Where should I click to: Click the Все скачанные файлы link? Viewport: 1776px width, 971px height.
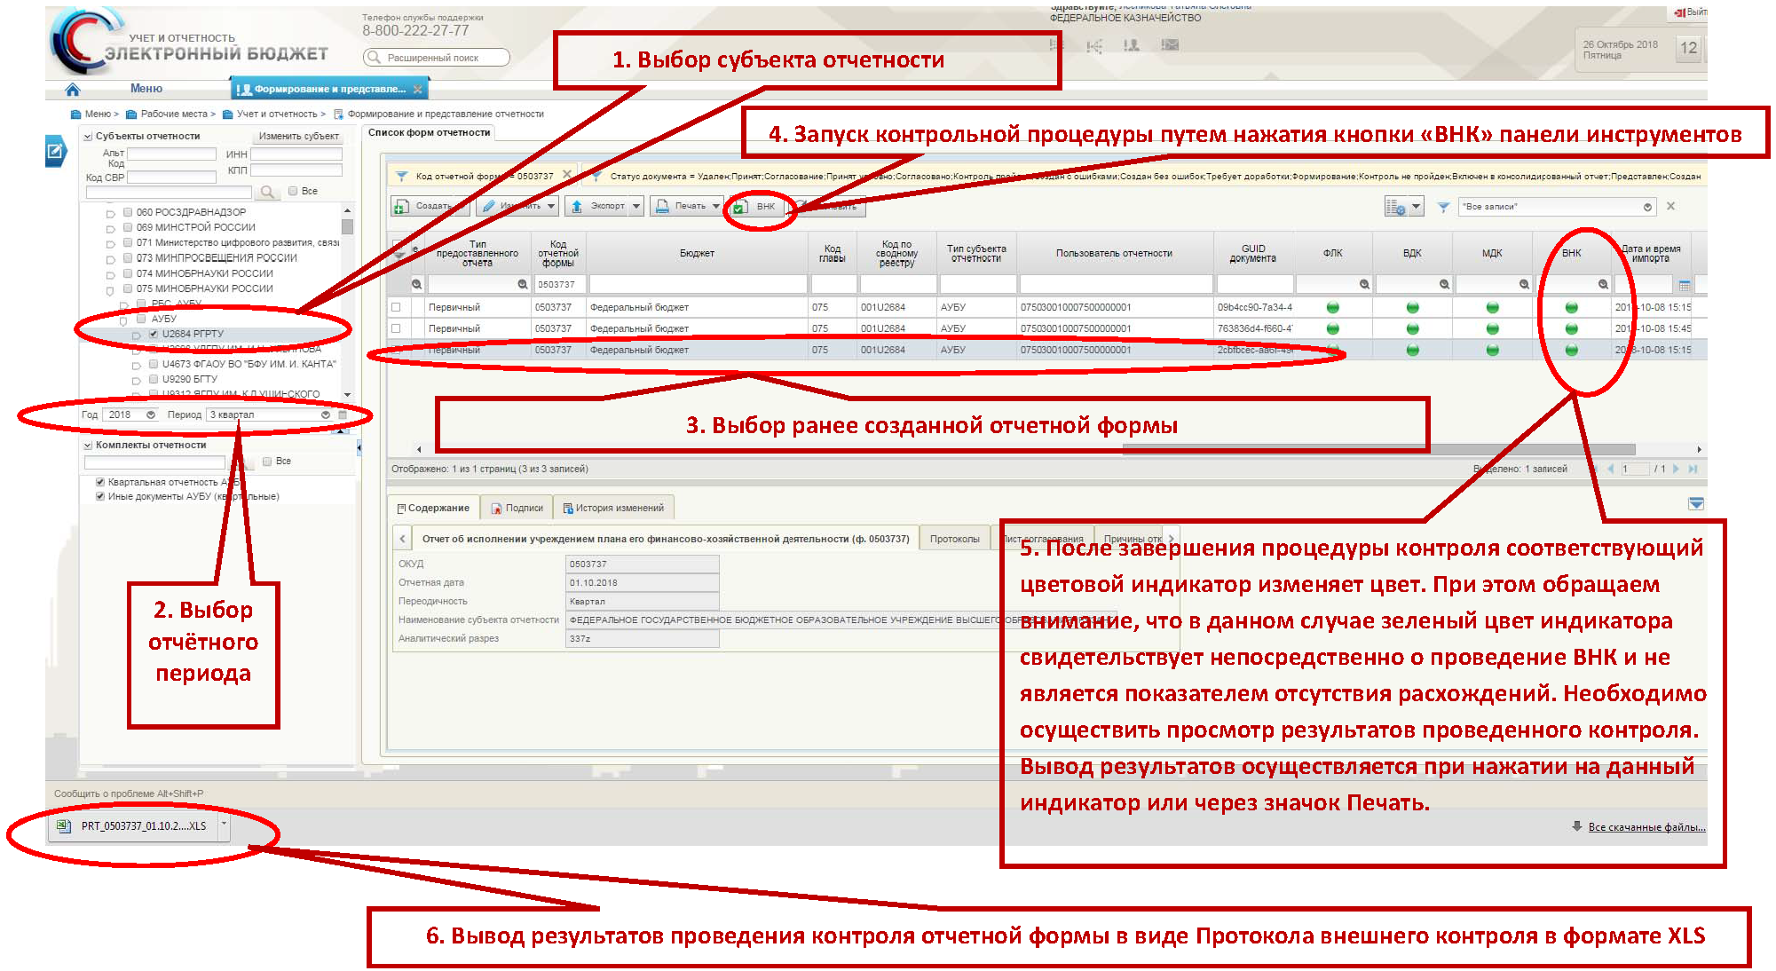click(1646, 827)
